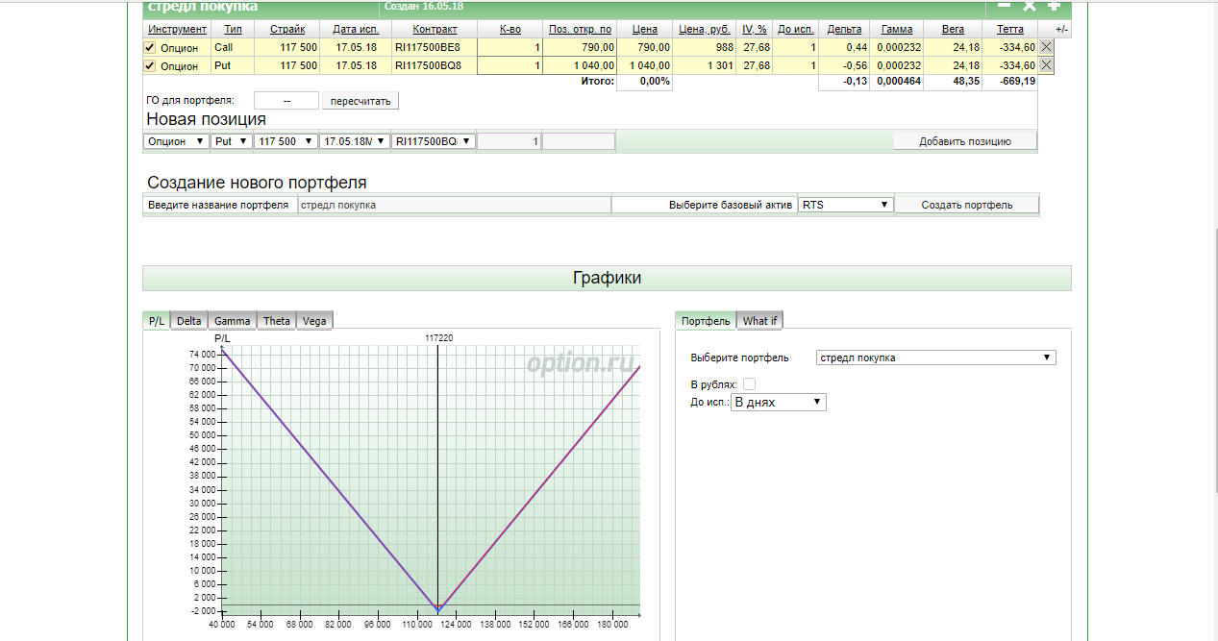
Task: Delete the Call option row
Action: tap(1047, 47)
